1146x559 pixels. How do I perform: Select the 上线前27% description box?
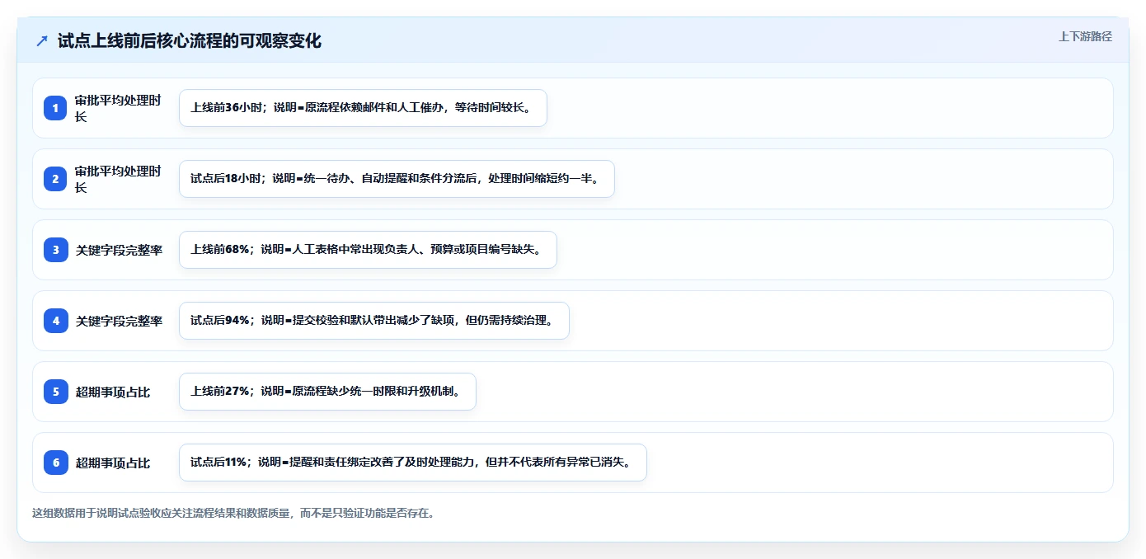click(327, 392)
